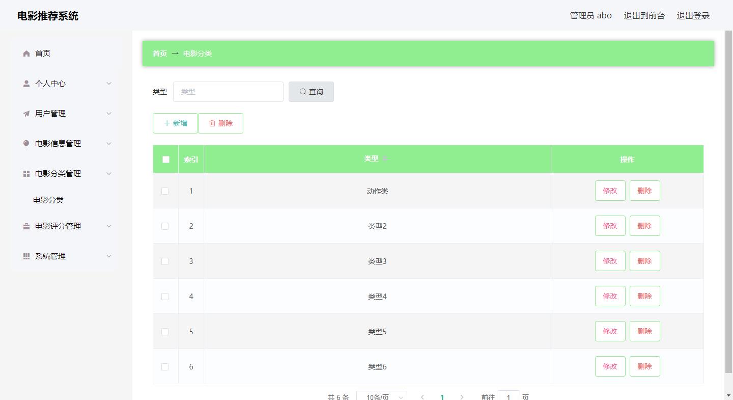Check the box for row 类型5
This screenshot has height=400, width=733.
[165, 332]
